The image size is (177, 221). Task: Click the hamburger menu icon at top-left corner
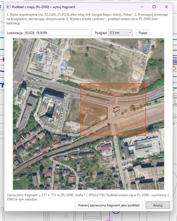click(x=1, y=6)
